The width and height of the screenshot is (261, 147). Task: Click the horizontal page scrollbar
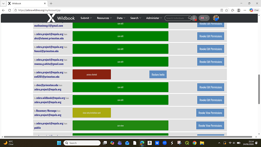(128, 137)
